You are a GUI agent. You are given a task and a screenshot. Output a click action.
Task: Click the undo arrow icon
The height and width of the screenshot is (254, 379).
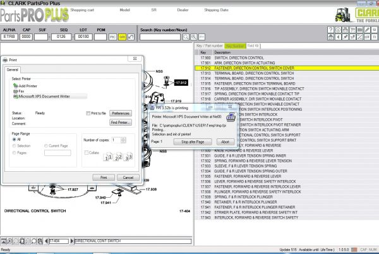[x=131, y=37]
